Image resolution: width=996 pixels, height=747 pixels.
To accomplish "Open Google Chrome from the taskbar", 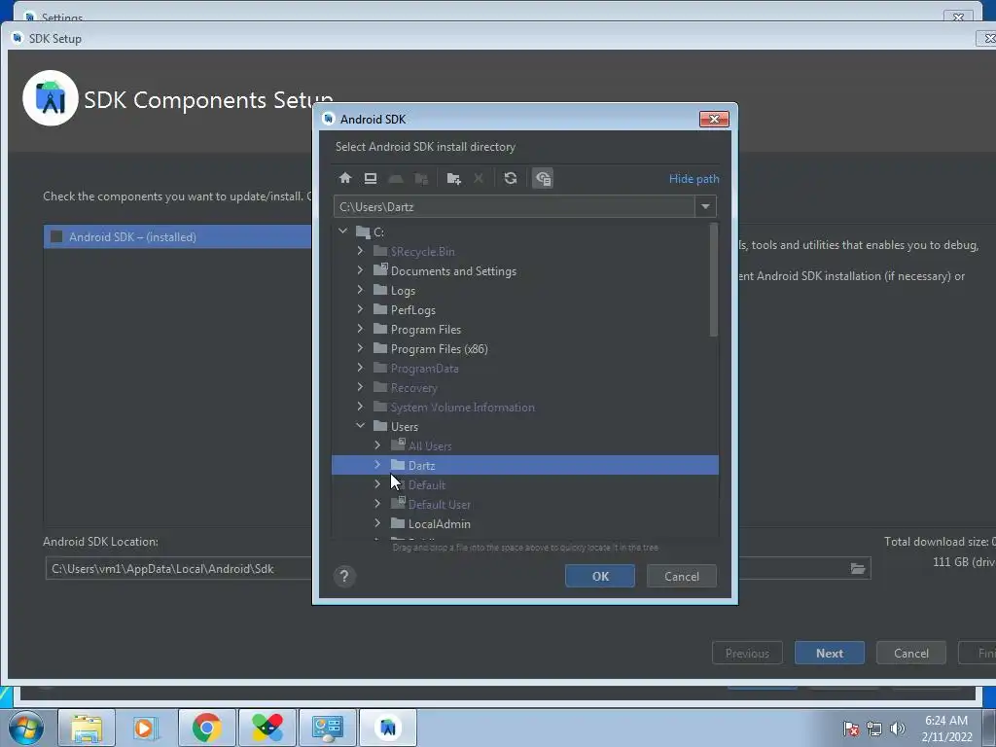I will point(206,728).
